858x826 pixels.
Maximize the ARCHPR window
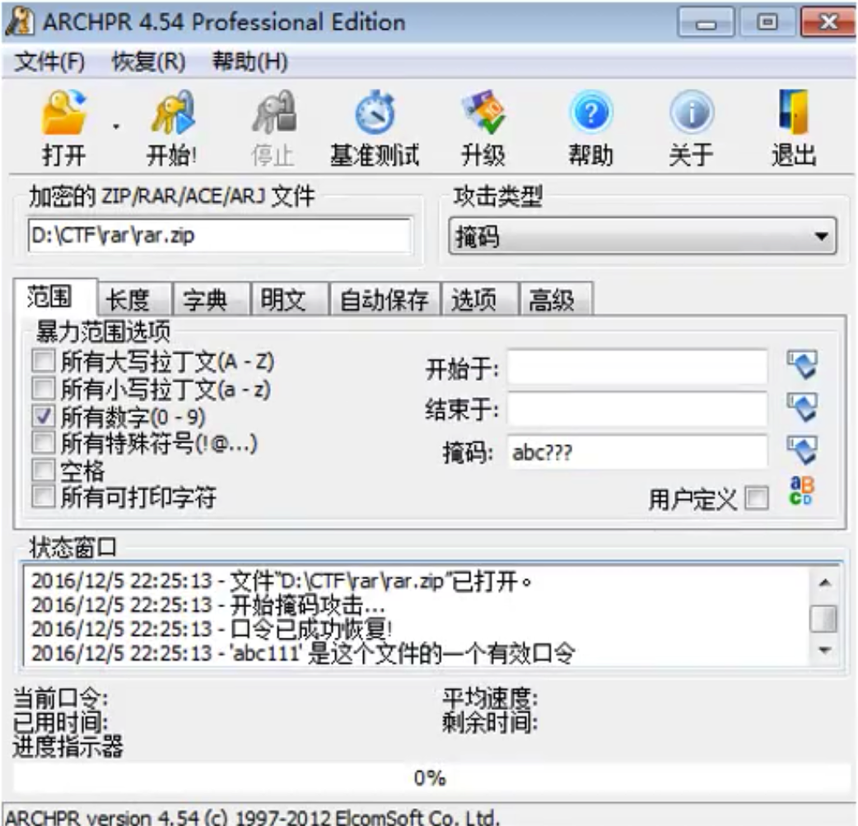767,23
